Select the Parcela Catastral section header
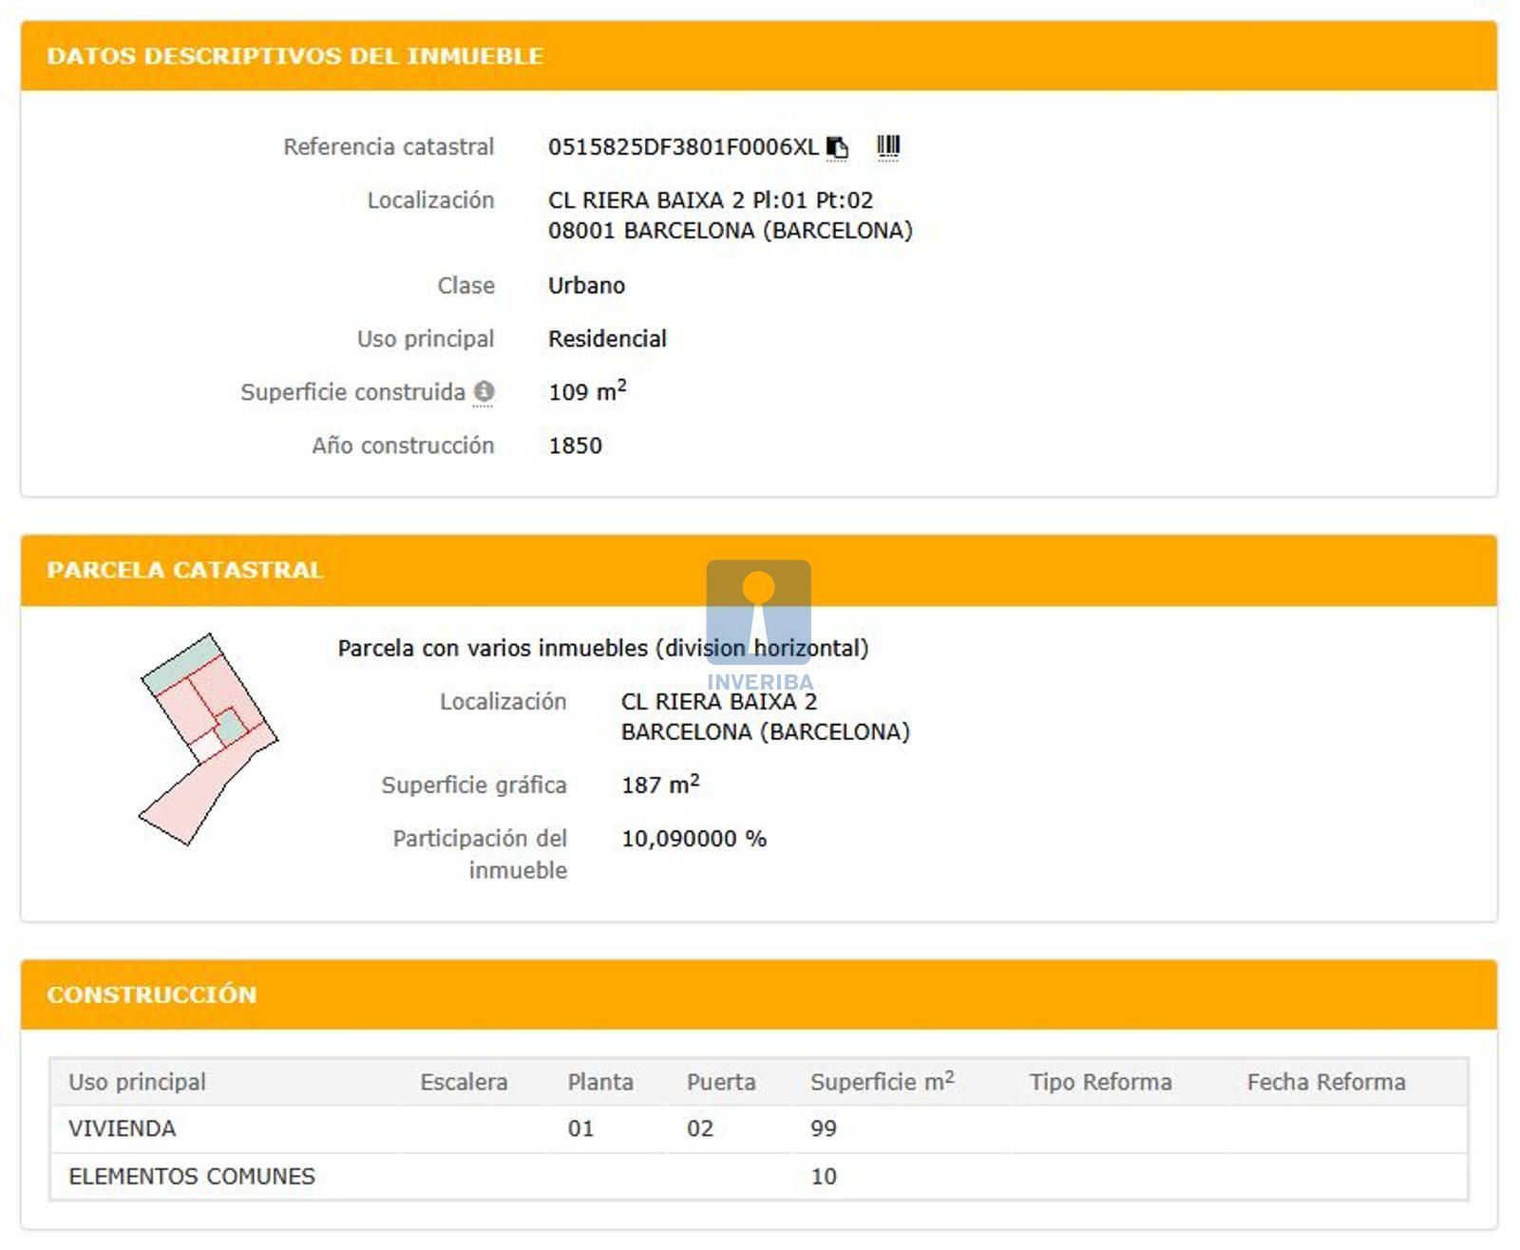 click(185, 570)
